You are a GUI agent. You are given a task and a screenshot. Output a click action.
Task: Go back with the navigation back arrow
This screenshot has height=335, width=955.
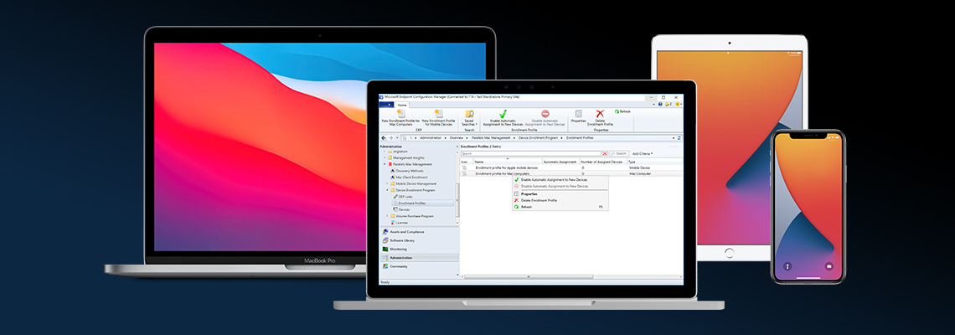383,137
